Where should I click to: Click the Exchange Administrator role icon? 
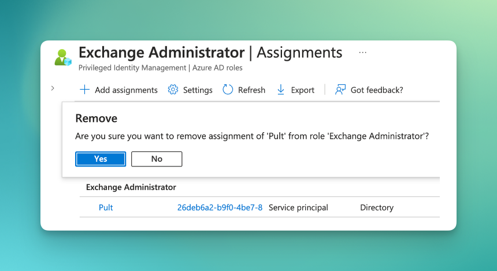tap(63, 57)
